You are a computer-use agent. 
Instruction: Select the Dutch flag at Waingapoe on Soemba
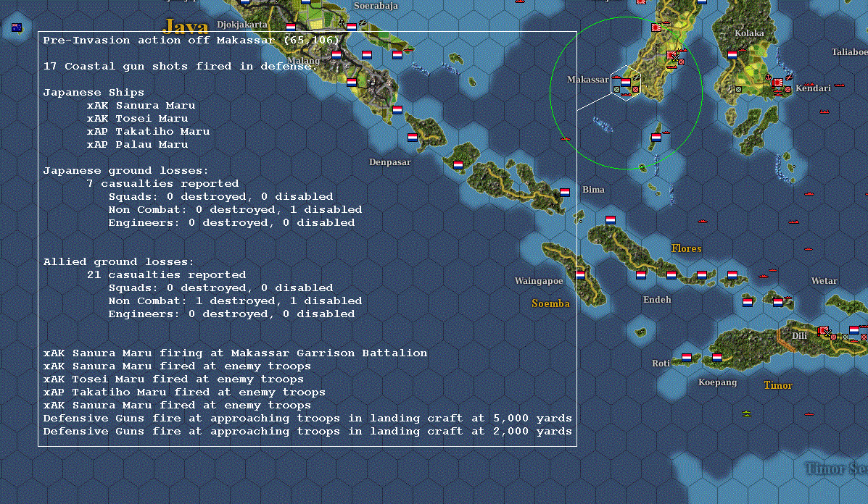point(580,274)
